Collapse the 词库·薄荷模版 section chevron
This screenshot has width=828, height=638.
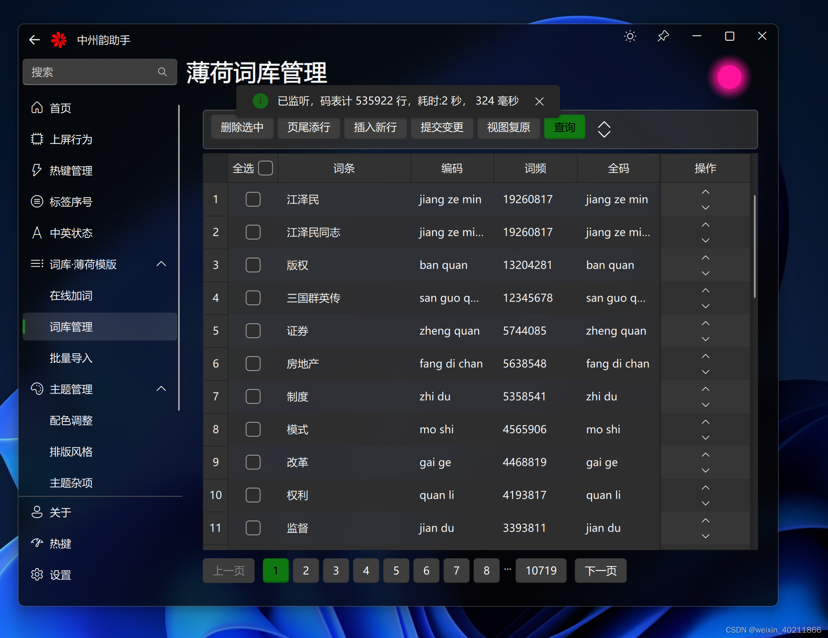161,264
